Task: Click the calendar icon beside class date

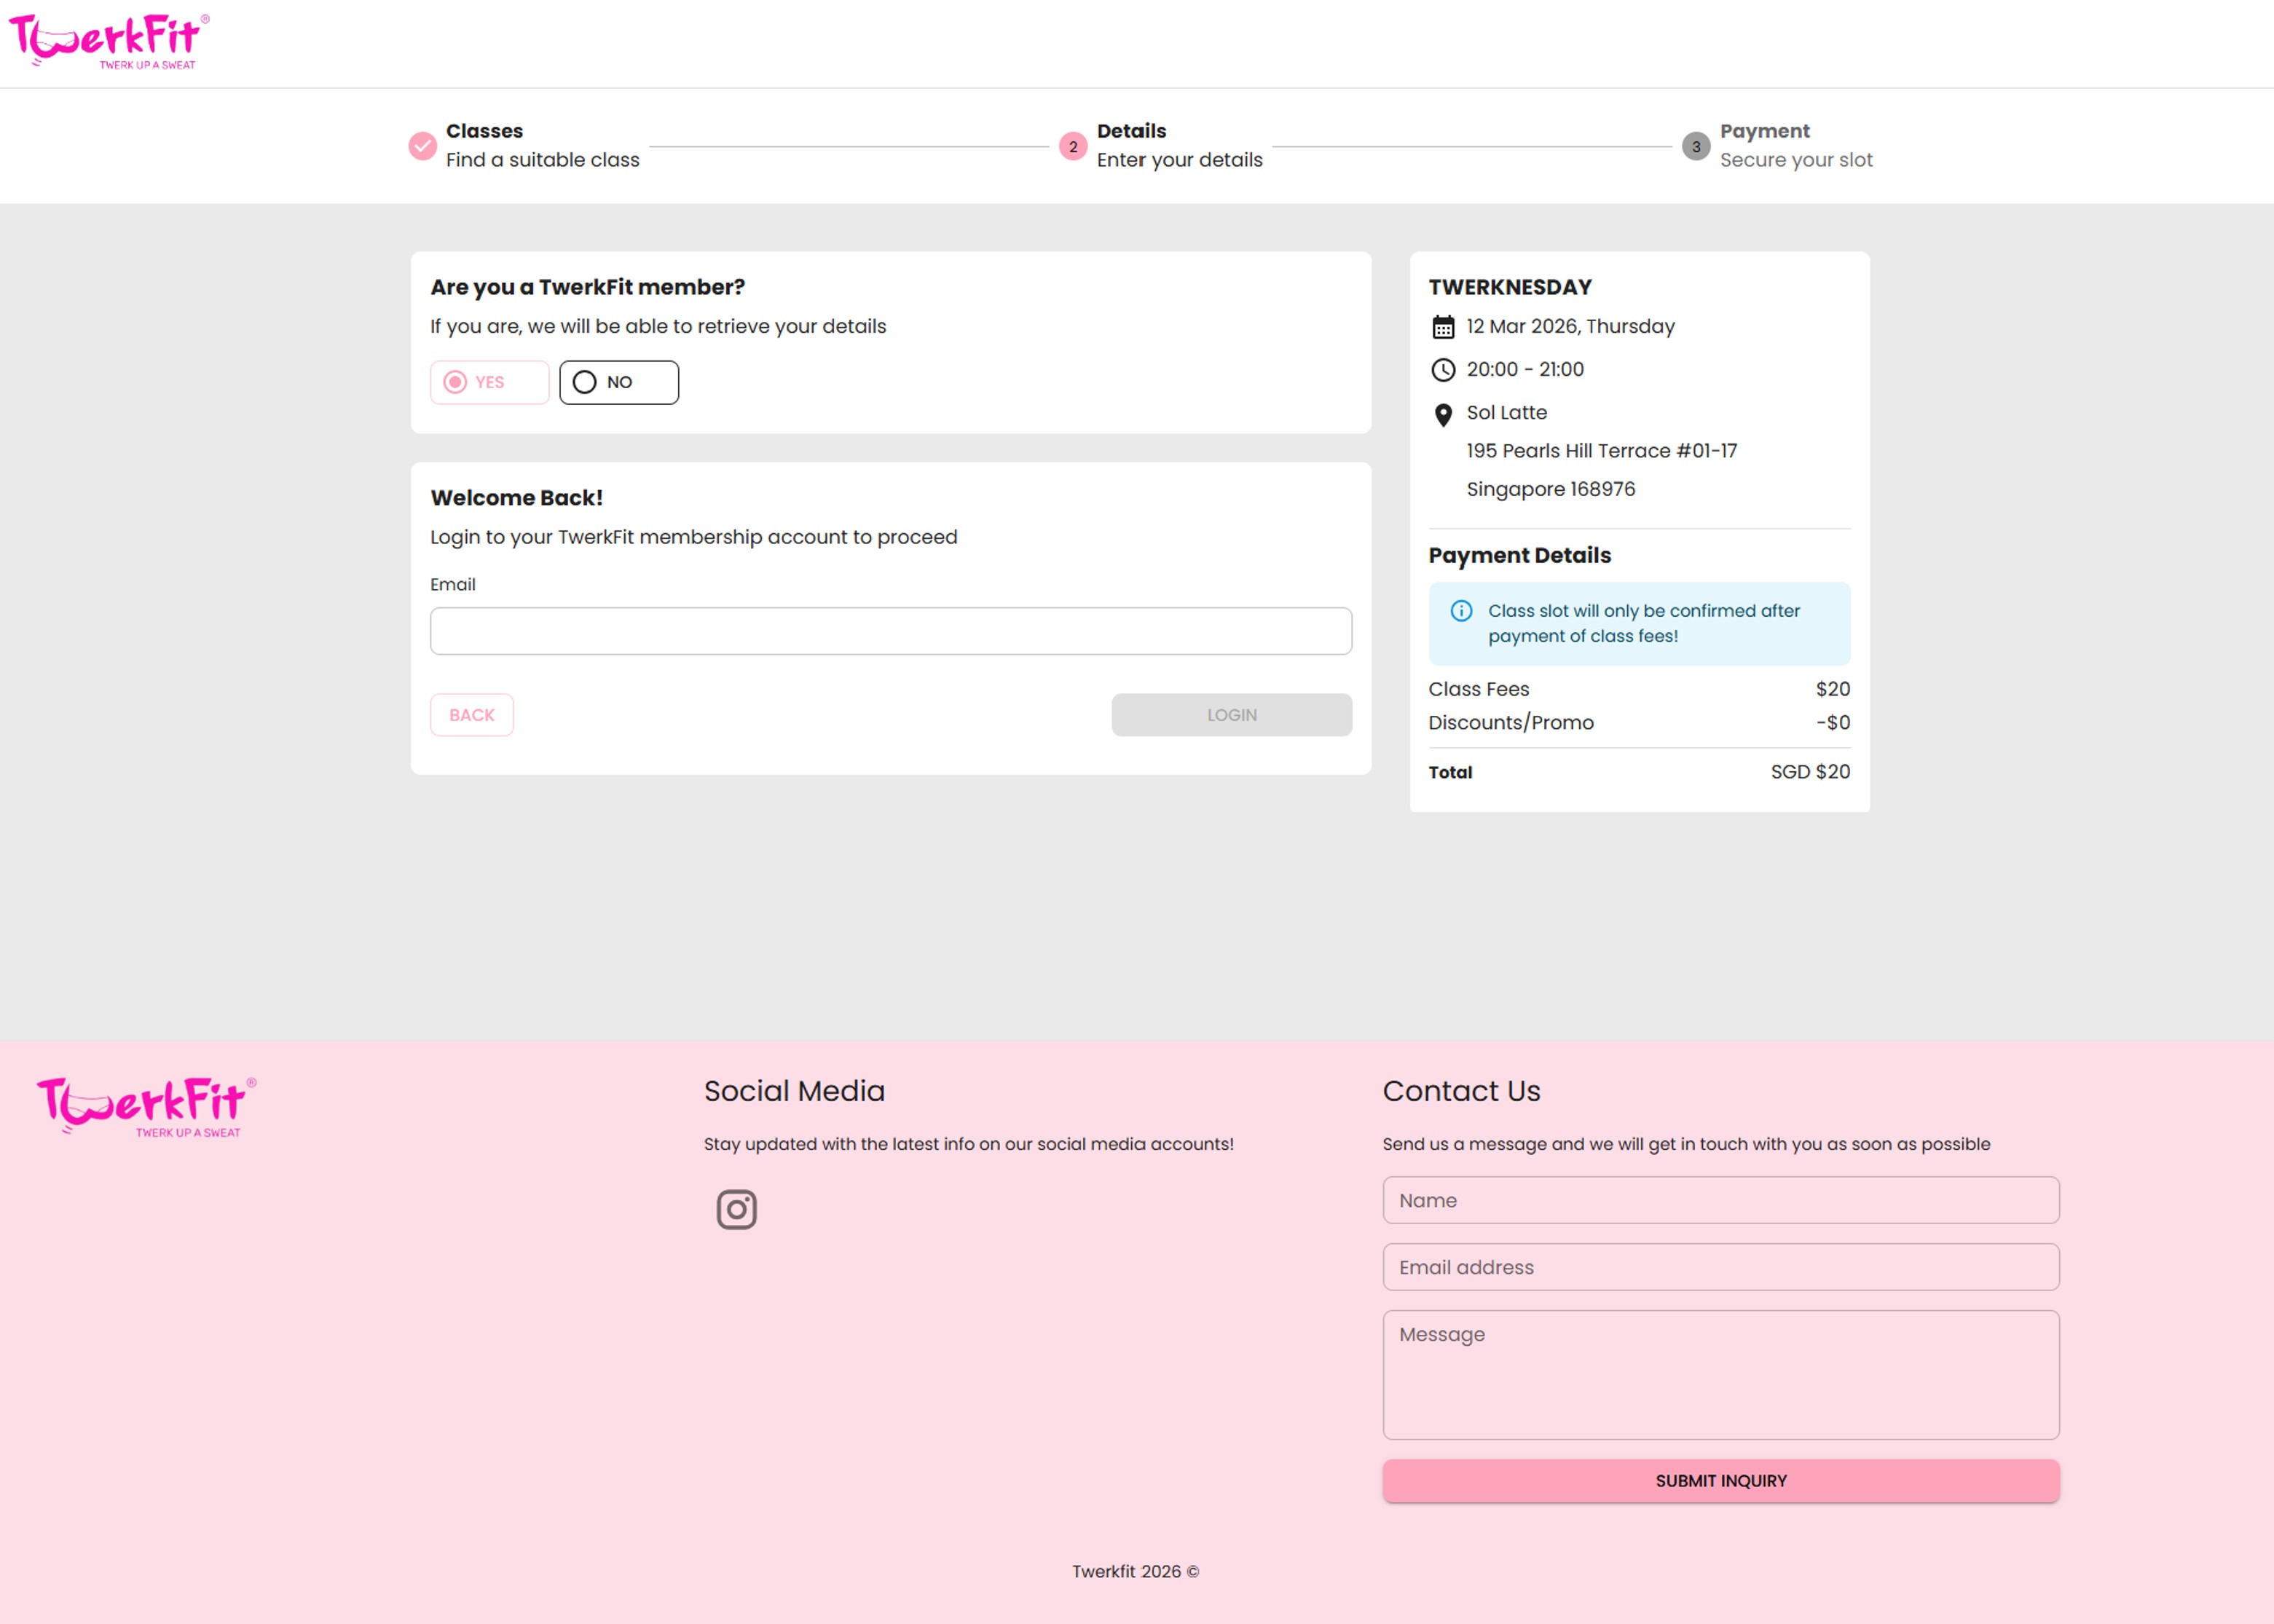Action: coord(1442,327)
